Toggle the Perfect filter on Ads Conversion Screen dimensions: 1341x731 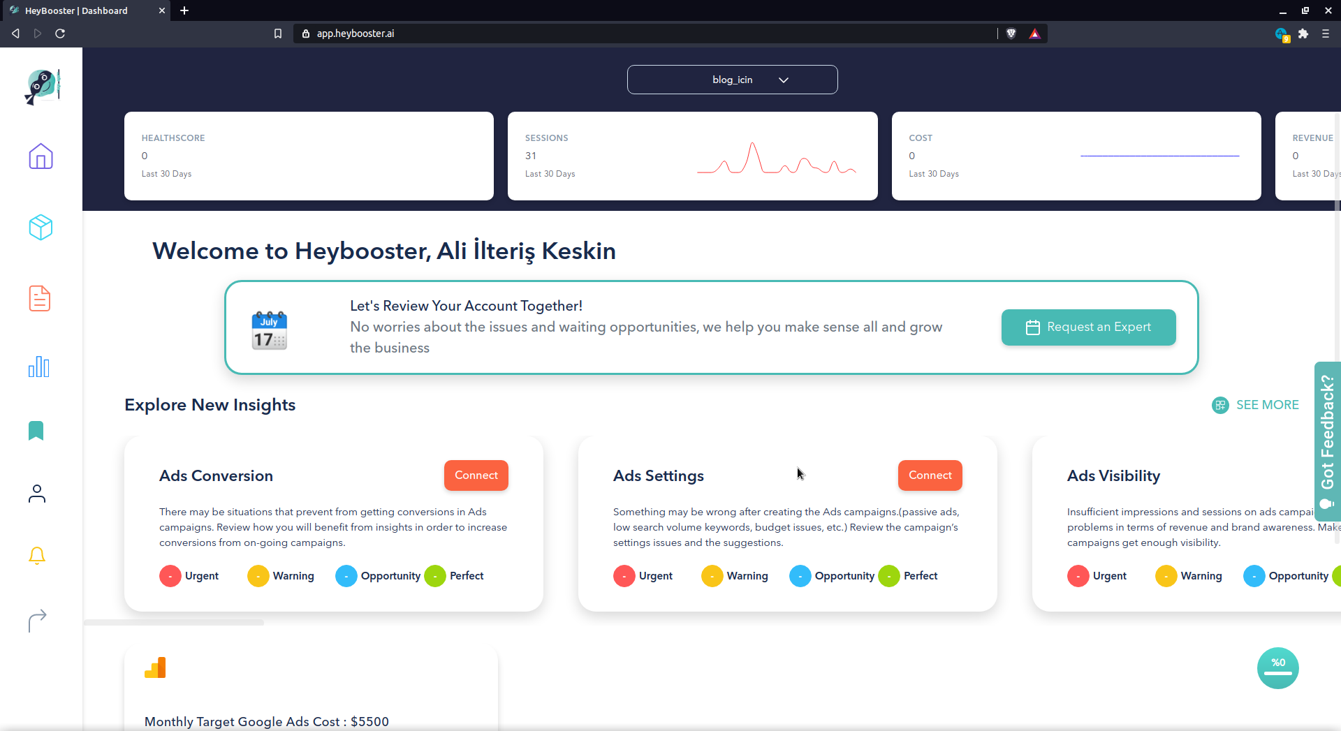click(x=436, y=576)
